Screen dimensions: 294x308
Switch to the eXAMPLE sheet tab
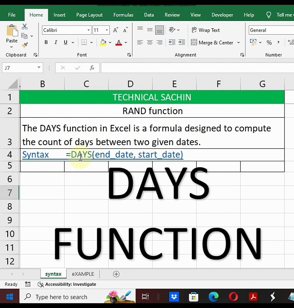[x=83, y=274]
